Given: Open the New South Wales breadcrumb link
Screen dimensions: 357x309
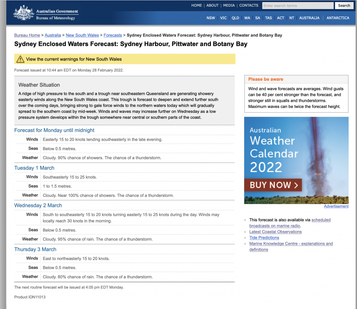Looking at the screenshot, I should coord(82,35).
